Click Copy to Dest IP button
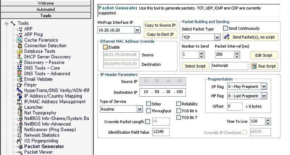290x155 pixels. [160, 34]
